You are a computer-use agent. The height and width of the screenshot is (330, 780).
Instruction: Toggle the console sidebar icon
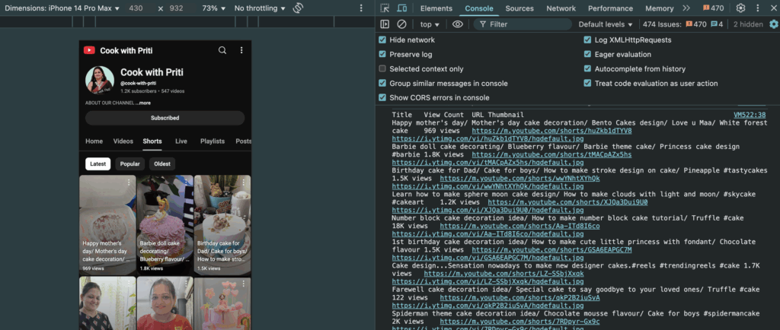click(x=385, y=24)
